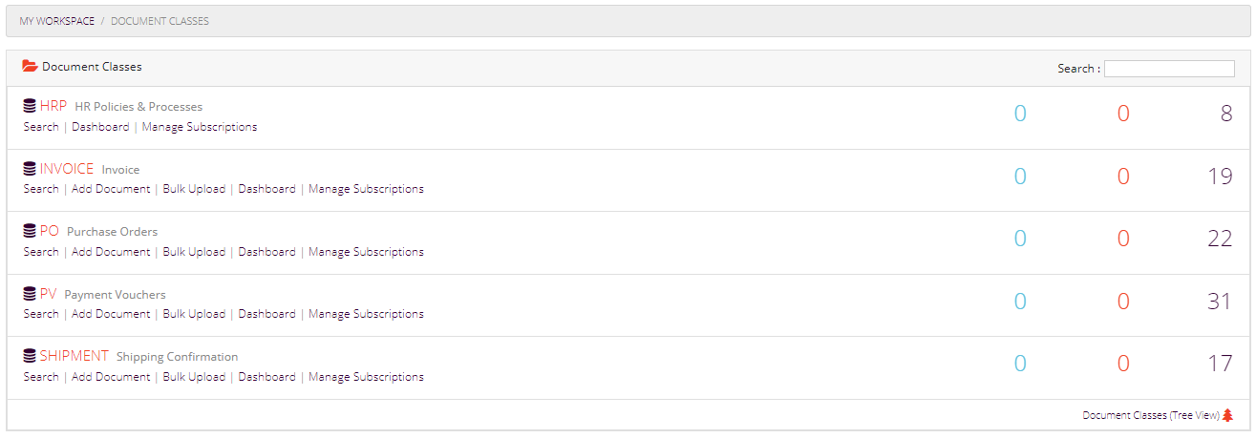Open Document Classes (Tree View) link
Image resolution: width=1256 pixels, height=438 pixels.
click(1151, 415)
